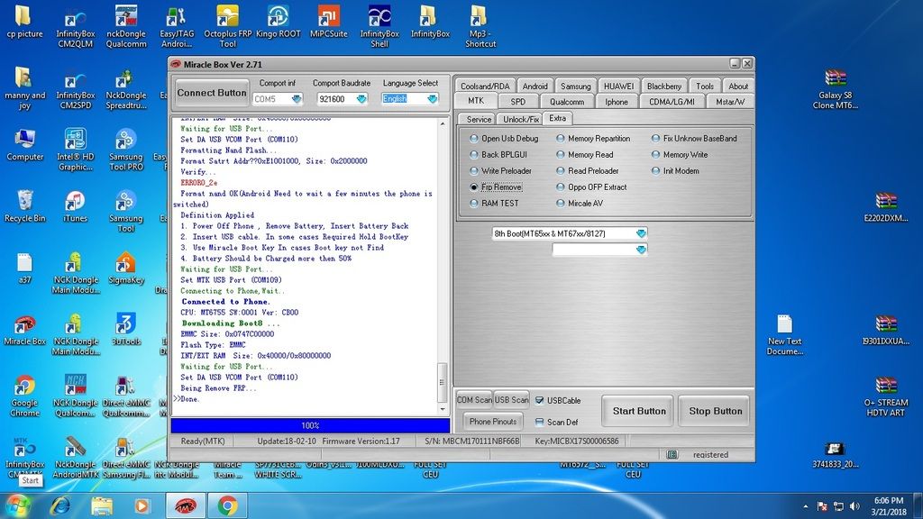
Task: Open the iTunes desktop icon
Action: [76, 201]
